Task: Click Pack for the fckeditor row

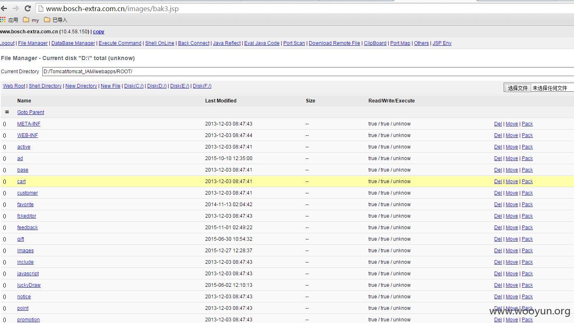Action: click(x=527, y=216)
